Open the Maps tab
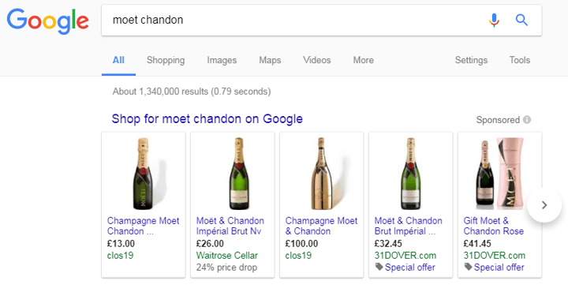The height and width of the screenshot is (292, 568). pyautogui.click(x=270, y=60)
